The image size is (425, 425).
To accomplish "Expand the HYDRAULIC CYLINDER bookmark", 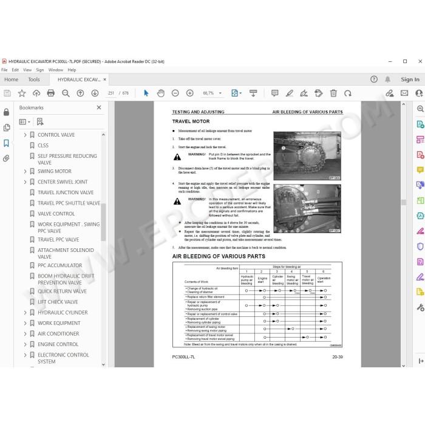I will 25,313.
